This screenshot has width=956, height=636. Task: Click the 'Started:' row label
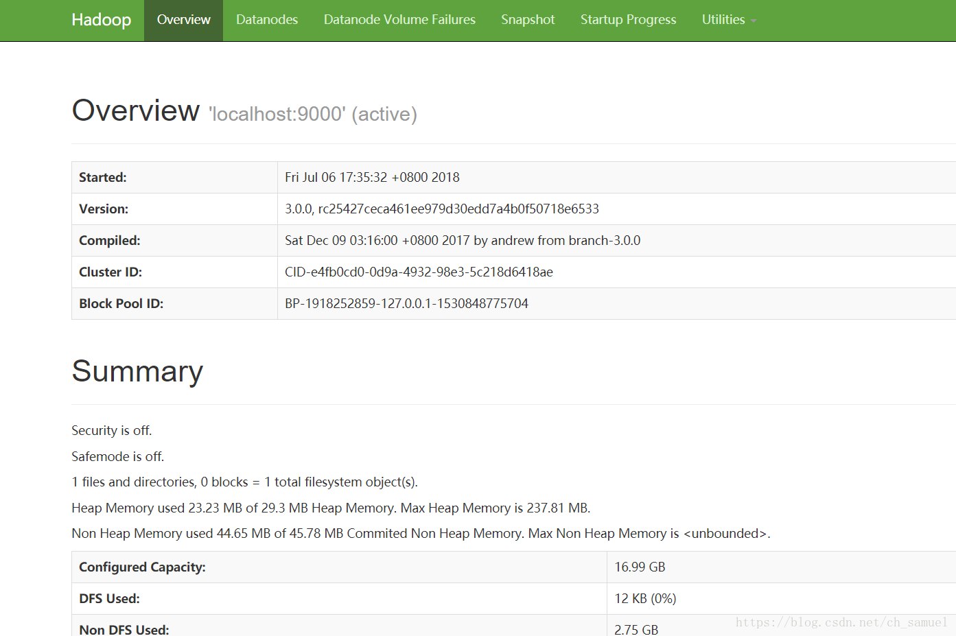103,178
